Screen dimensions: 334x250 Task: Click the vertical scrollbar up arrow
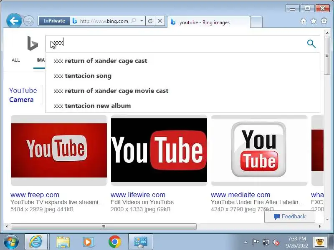click(327, 33)
